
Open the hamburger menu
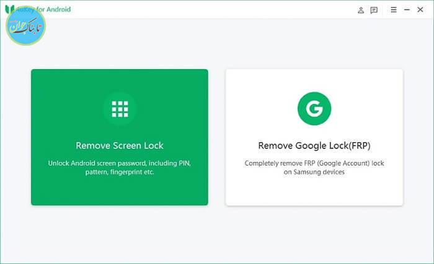coord(394,10)
